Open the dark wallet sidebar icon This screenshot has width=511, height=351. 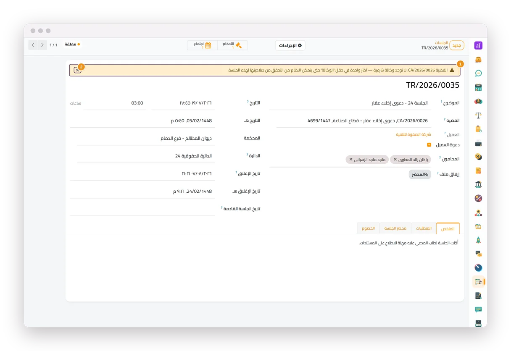[x=478, y=143]
